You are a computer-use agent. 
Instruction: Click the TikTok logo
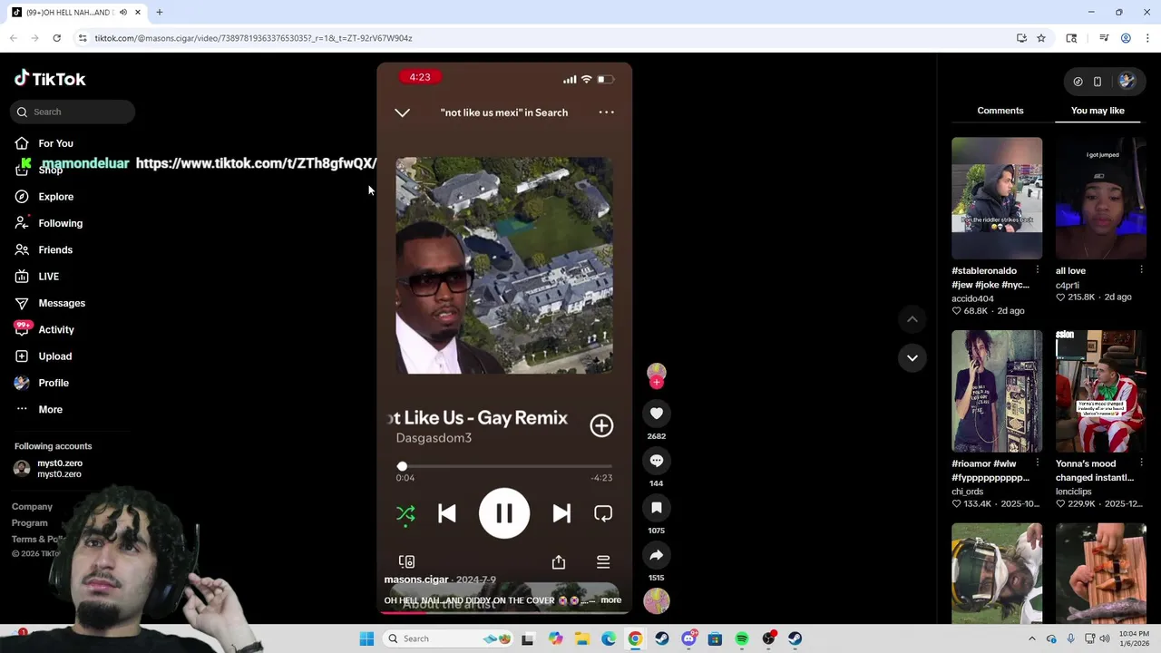pos(50,79)
